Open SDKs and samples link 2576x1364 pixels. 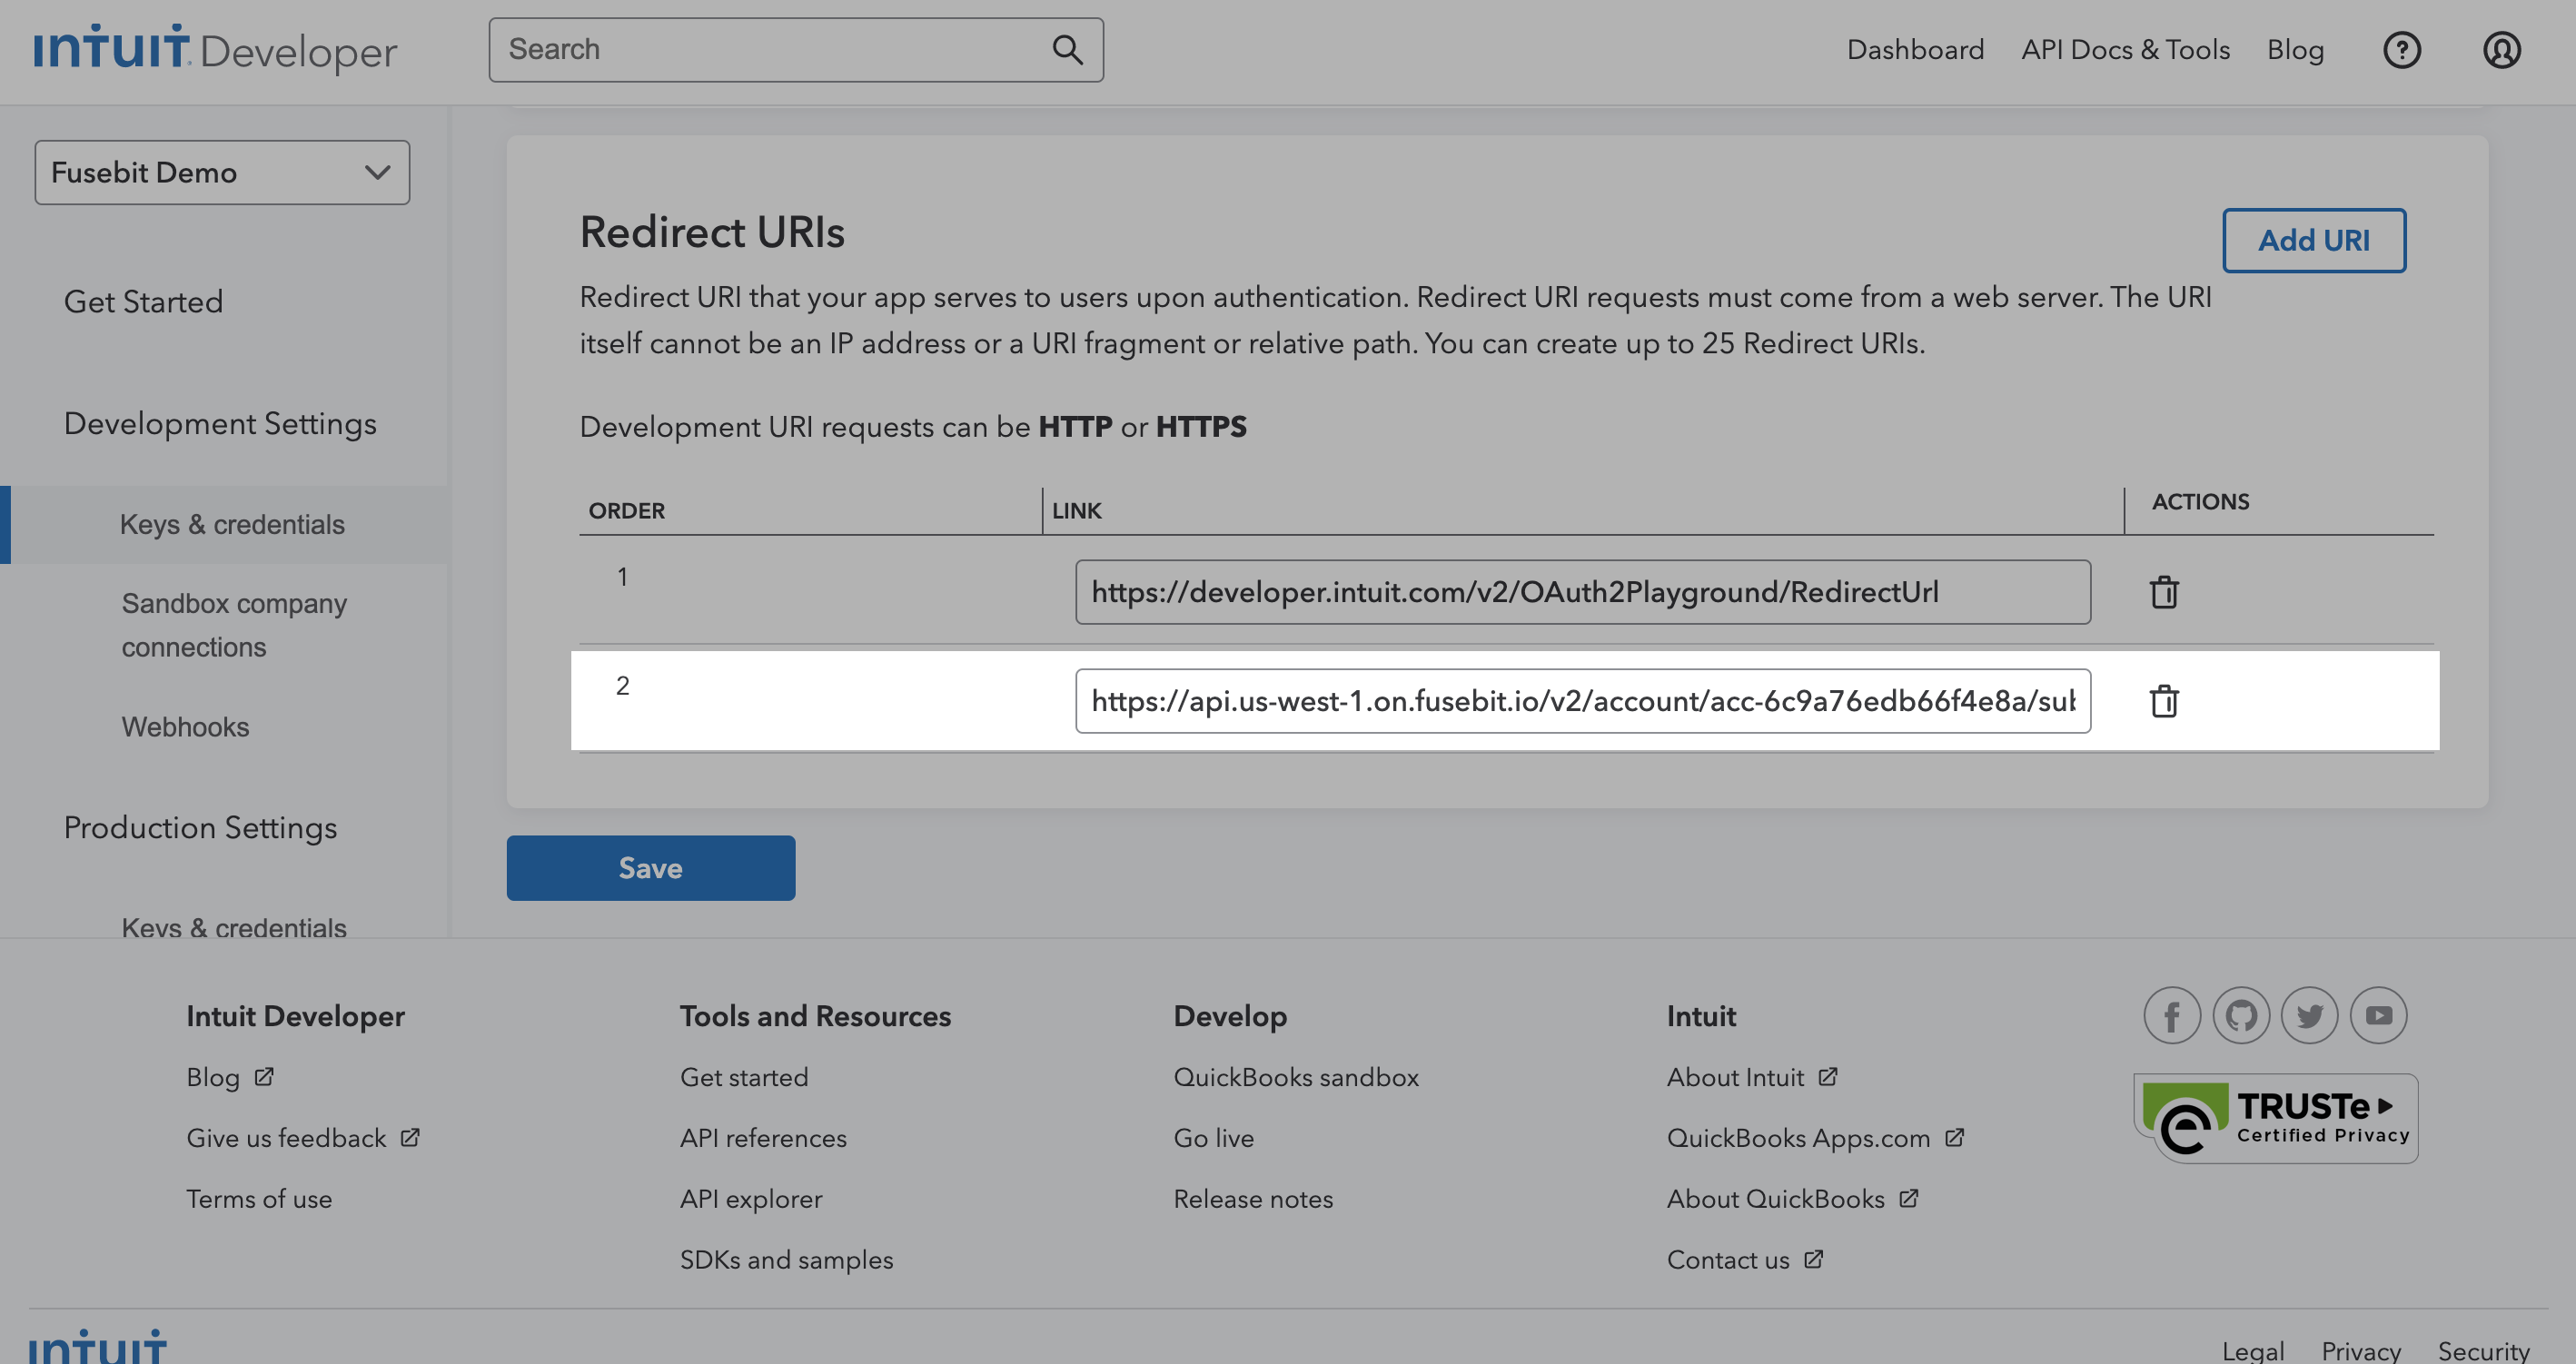coord(787,1260)
